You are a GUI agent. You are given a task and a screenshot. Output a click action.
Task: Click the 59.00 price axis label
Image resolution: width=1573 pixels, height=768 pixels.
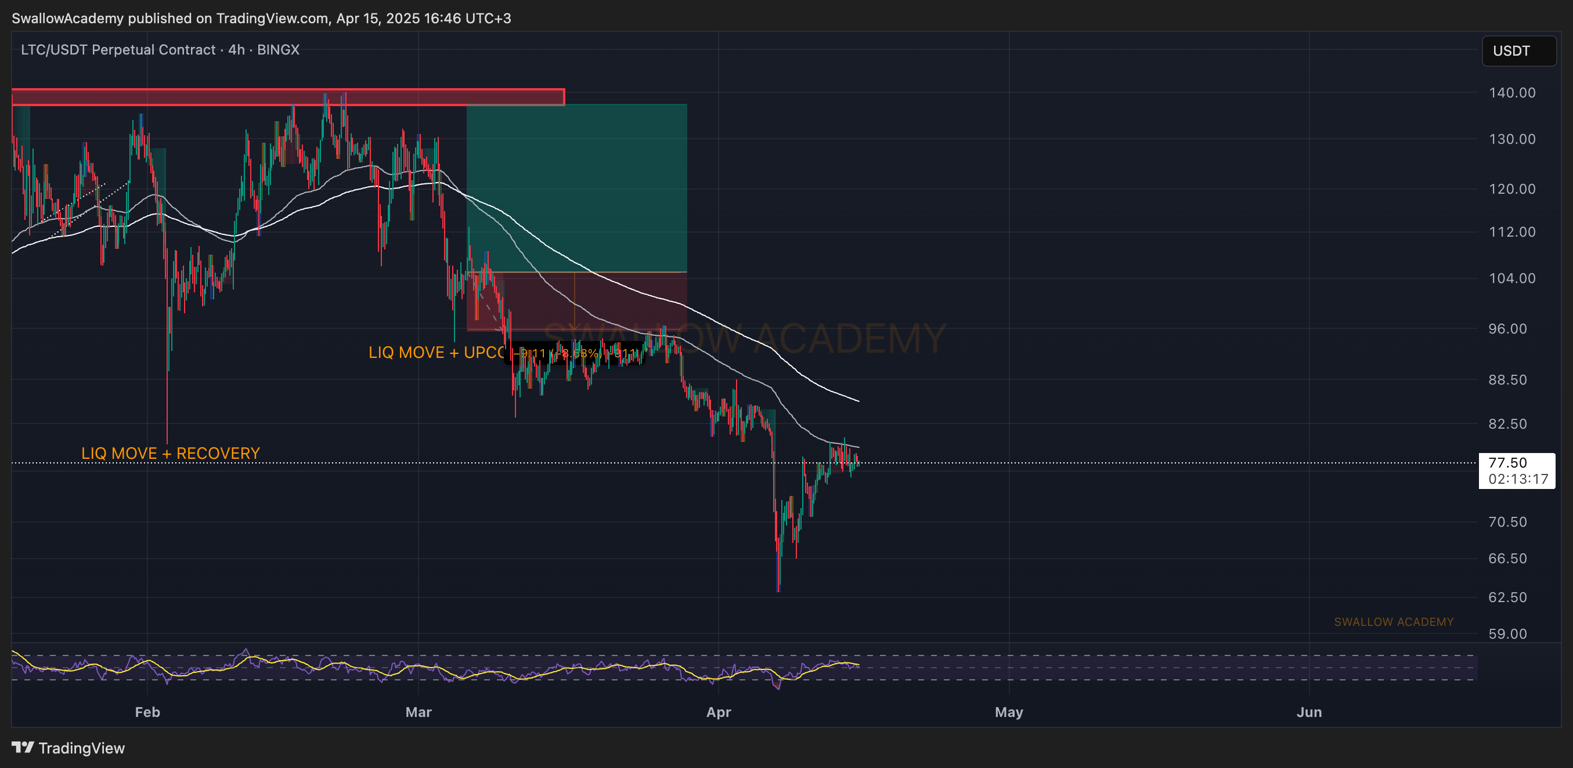[1507, 634]
